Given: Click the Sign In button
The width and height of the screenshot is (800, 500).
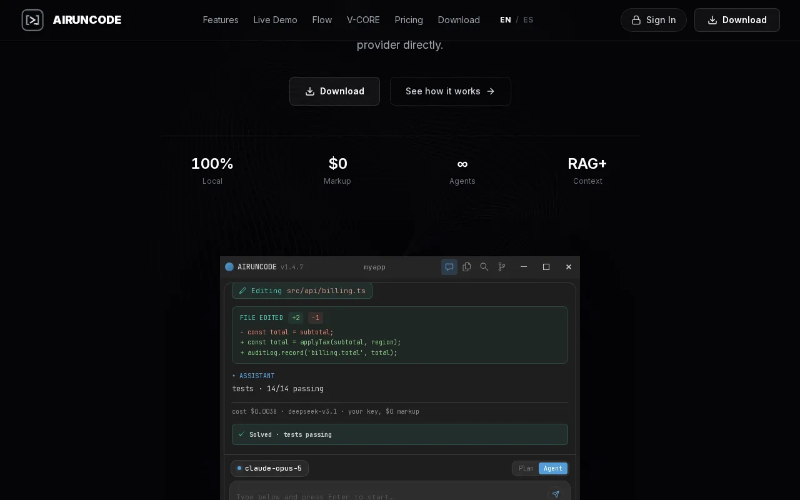Looking at the screenshot, I should 654,20.
